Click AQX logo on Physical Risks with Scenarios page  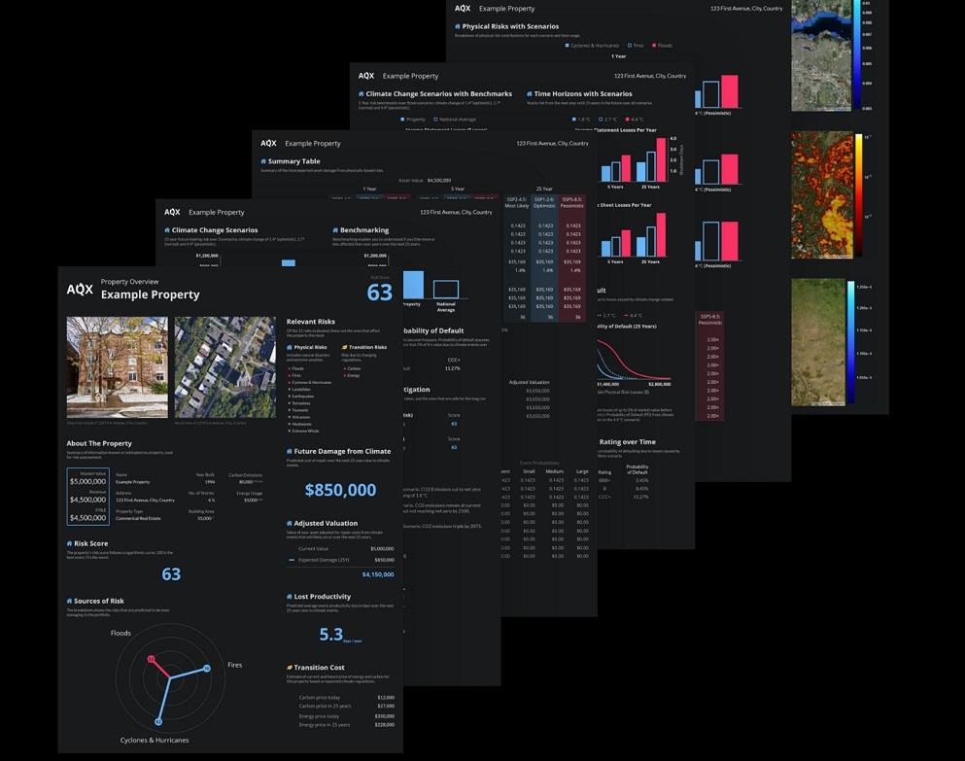coord(463,9)
